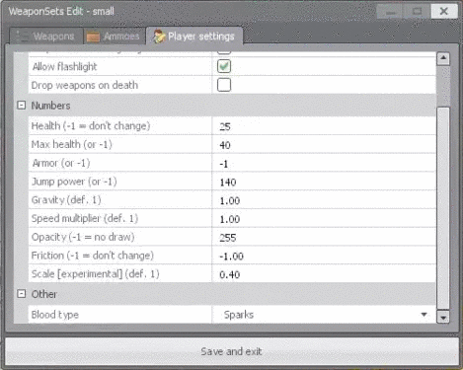Viewport: 463px width, 370px height.
Task: Uncheck the Allow flashlight checkbox
Action: pos(224,66)
